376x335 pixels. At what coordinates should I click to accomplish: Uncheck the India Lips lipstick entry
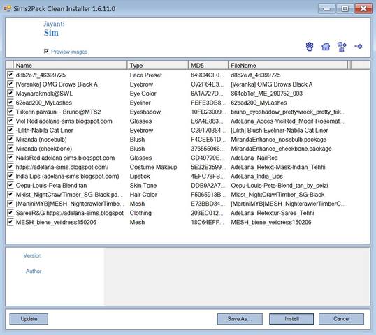[10, 176]
